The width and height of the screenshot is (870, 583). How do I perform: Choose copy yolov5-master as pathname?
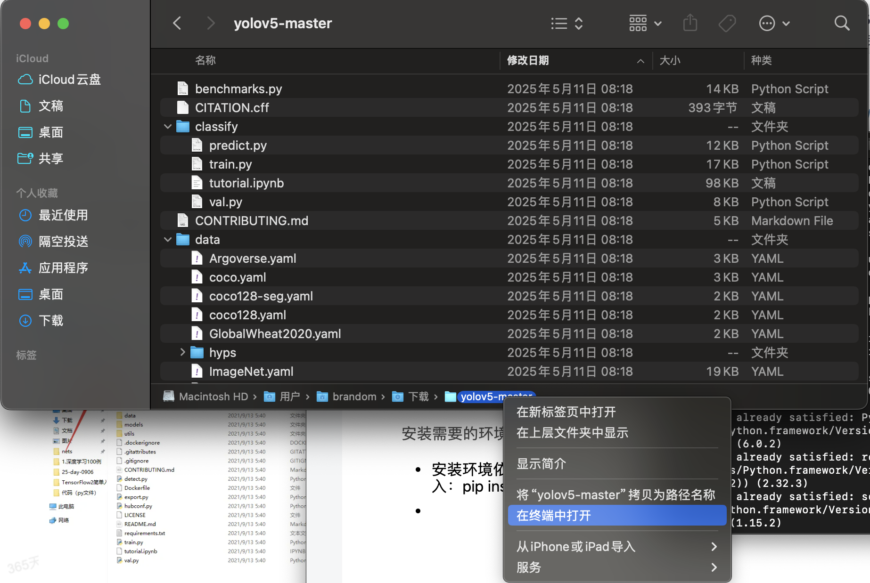tap(617, 495)
